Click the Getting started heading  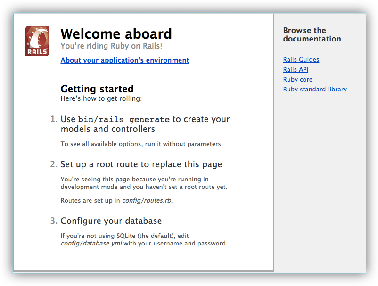tap(97, 89)
